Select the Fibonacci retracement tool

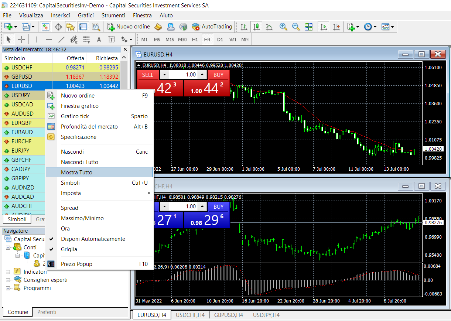pos(86,39)
